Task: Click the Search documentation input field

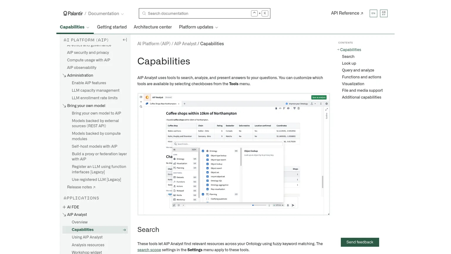Action: [204, 14]
